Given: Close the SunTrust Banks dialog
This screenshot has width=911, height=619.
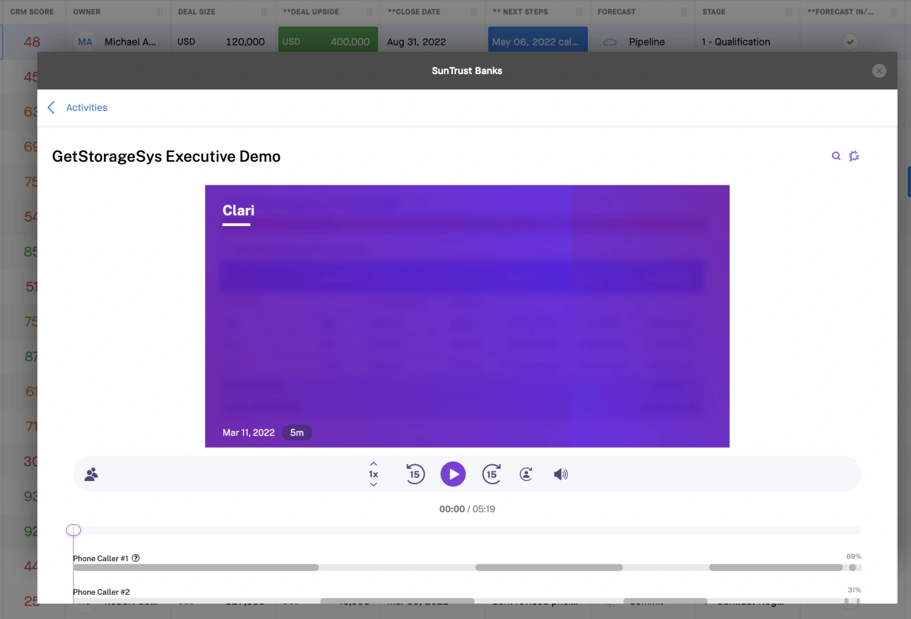Looking at the screenshot, I should [x=879, y=71].
